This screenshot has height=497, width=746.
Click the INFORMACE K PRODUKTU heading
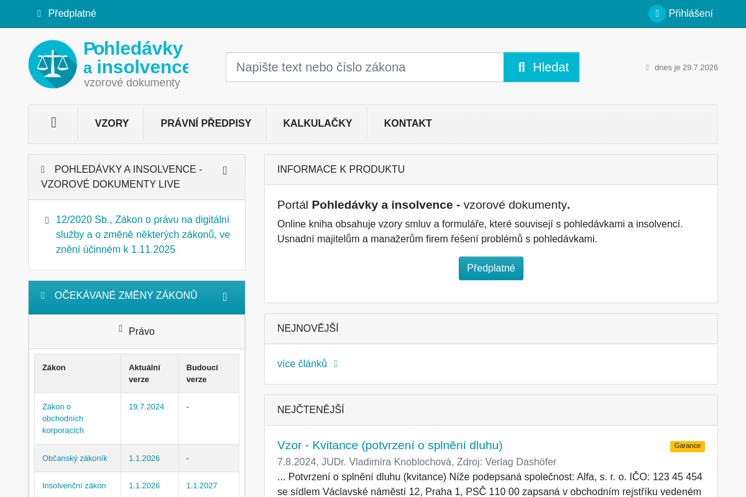click(341, 170)
